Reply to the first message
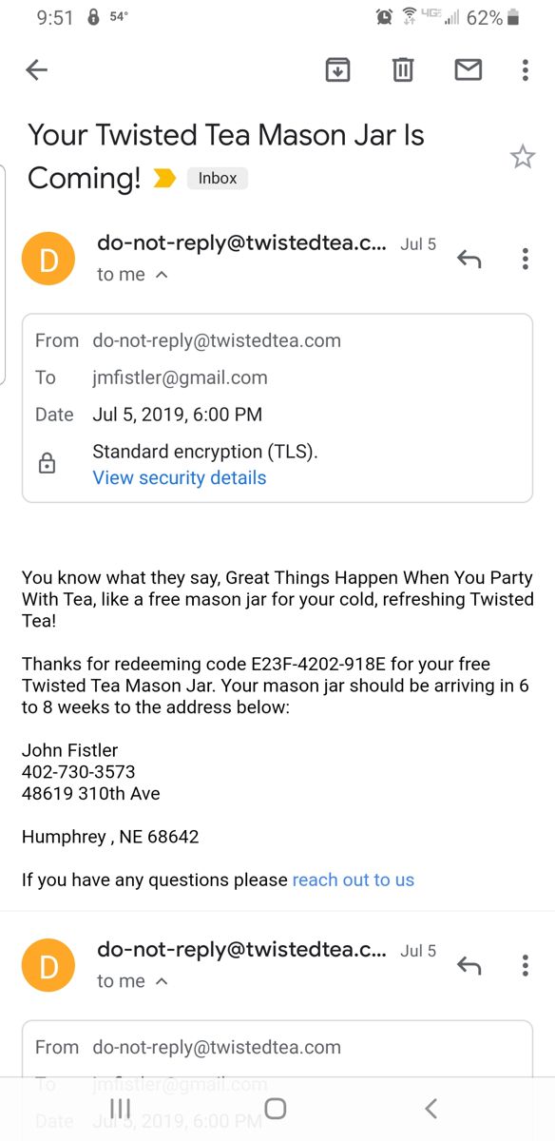The height and width of the screenshot is (1141, 555). (x=469, y=259)
